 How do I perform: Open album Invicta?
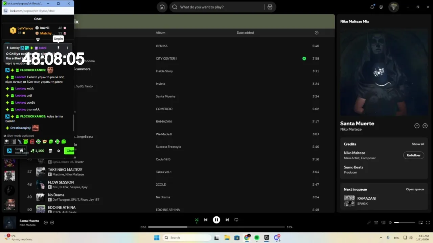161,84
